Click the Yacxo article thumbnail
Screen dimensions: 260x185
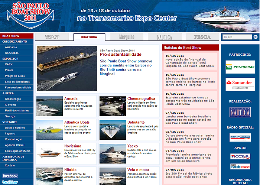(x=113, y=153)
